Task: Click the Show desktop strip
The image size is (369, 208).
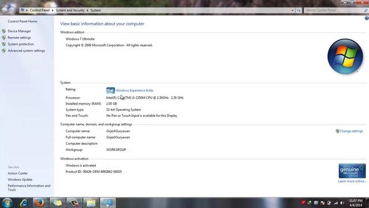Action: click(x=367, y=203)
